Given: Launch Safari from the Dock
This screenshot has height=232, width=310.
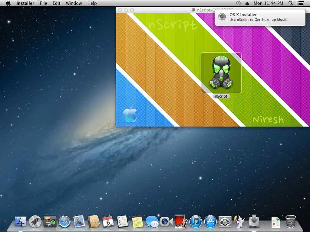Looking at the screenshot, I should [x=64, y=221].
